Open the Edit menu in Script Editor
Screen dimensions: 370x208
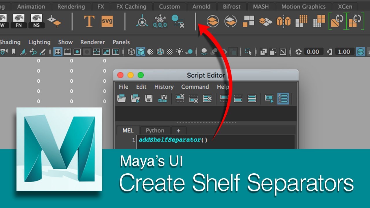[x=141, y=87]
